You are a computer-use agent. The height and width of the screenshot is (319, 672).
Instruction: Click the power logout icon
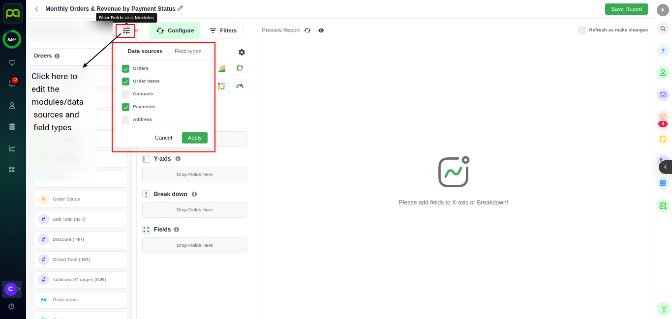(x=11, y=306)
